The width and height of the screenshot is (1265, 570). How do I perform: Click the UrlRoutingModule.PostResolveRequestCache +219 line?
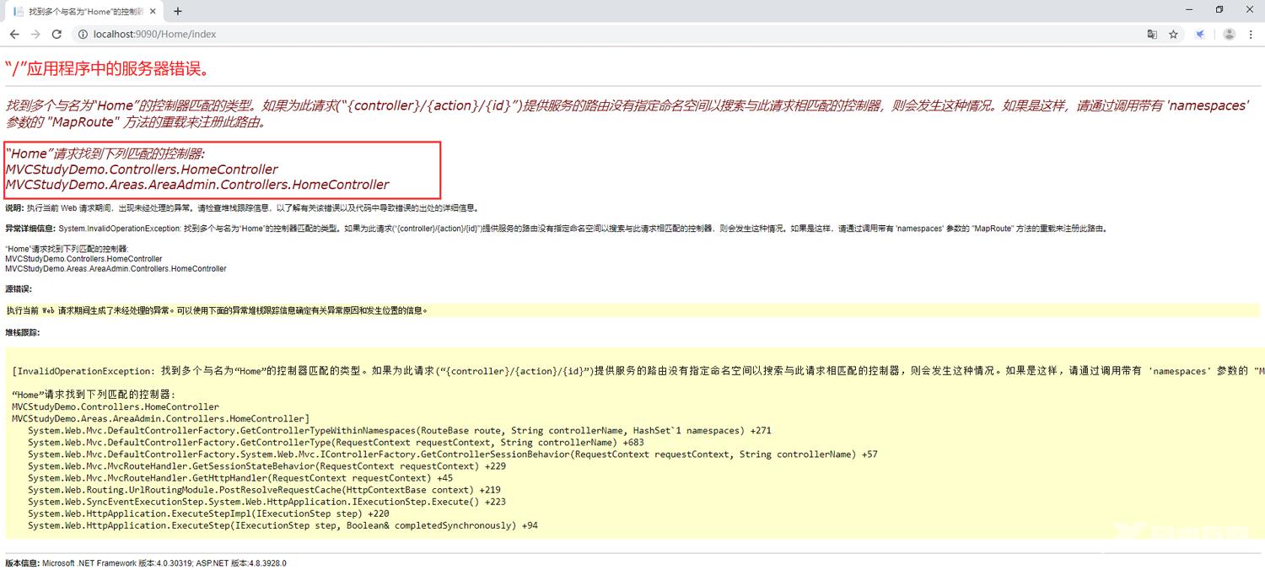264,490
